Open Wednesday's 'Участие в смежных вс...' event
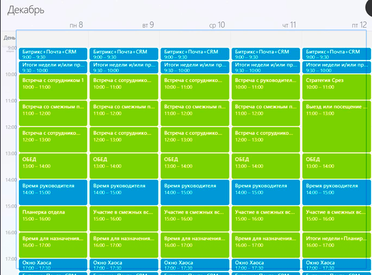 [195, 219]
